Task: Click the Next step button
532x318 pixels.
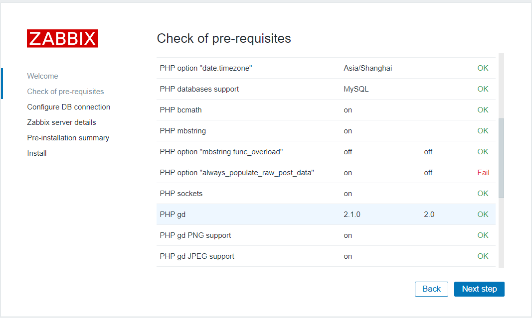Action: [479, 289]
